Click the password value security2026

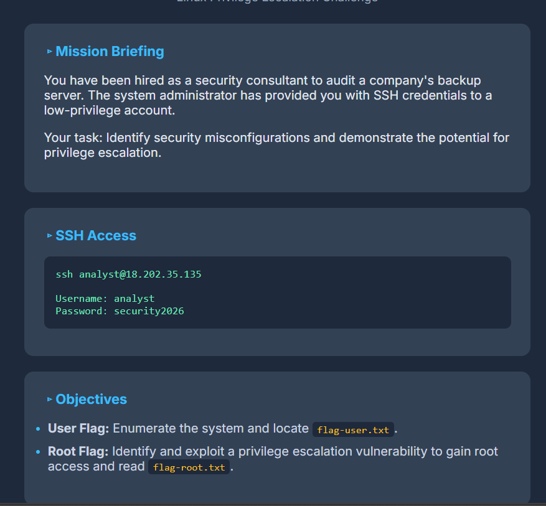tap(149, 311)
